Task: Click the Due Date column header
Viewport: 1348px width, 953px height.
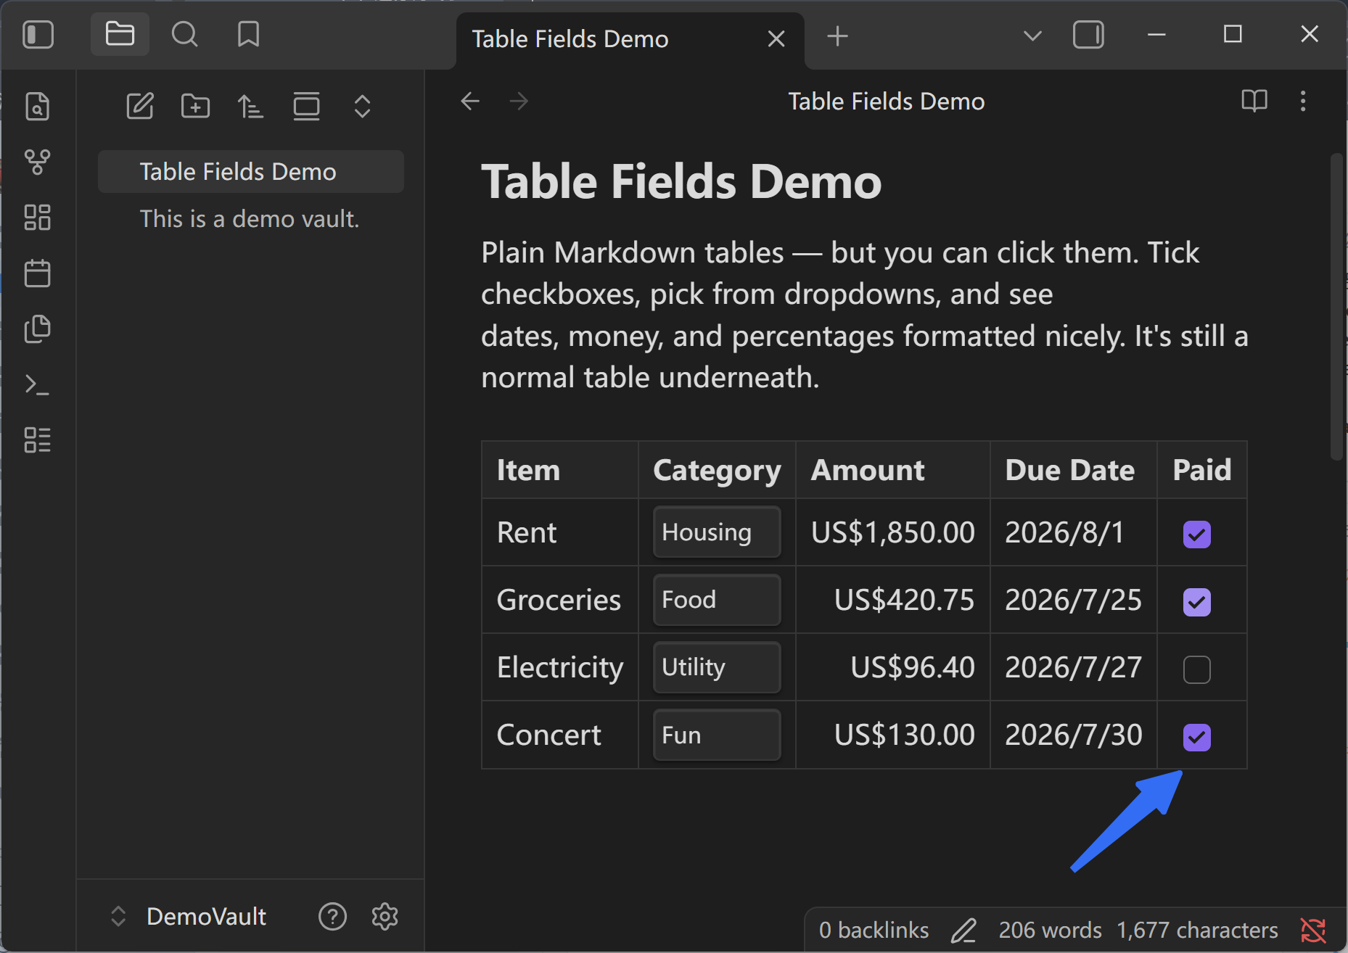Action: [1074, 470]
